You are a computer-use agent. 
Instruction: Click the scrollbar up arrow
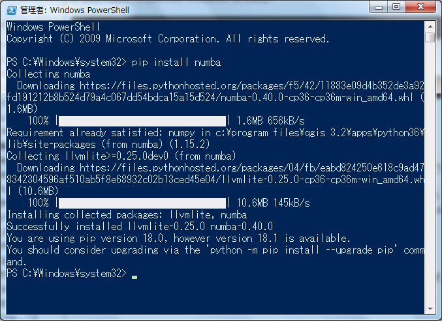430,27
